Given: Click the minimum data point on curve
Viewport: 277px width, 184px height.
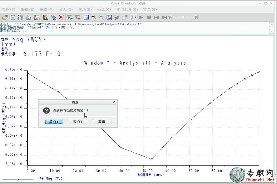Looking at the screenshot, I should 152,159.
